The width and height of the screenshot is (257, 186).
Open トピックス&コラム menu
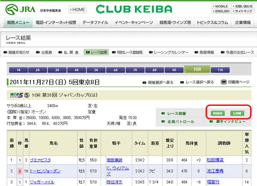click(x=212, y=23)
